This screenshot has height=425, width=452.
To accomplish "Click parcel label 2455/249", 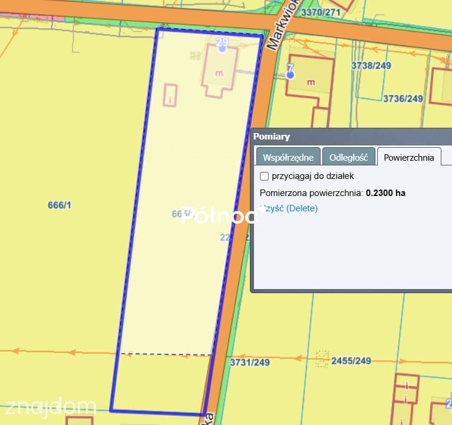I will [351, 360].
